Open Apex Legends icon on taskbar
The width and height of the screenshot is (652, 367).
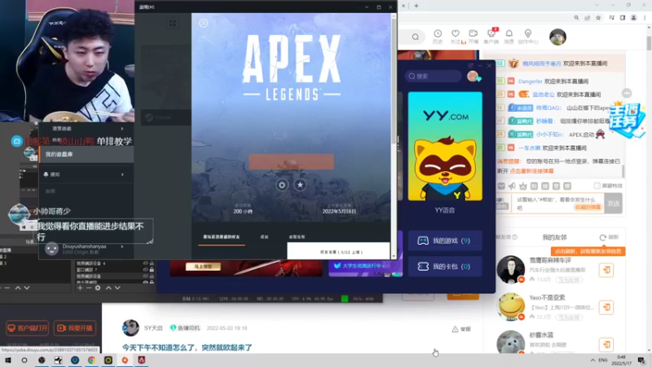[141, 360]
